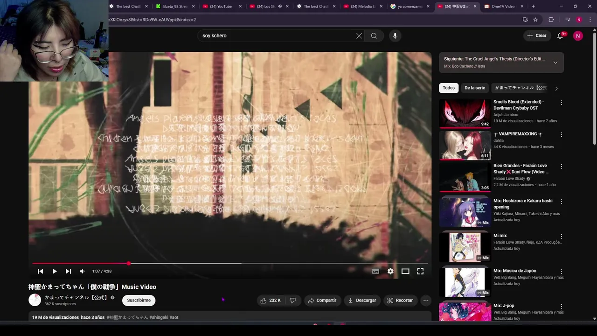Like the video with 232 K likes

point(271,301)
